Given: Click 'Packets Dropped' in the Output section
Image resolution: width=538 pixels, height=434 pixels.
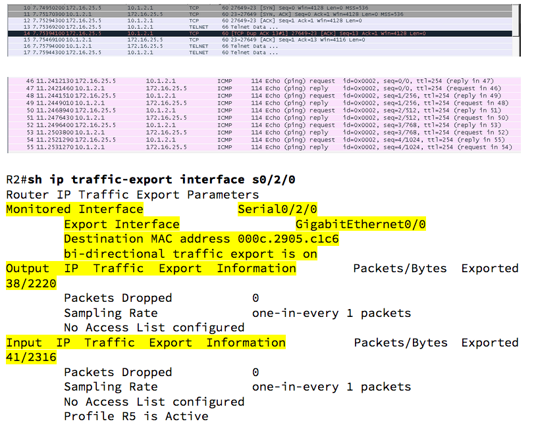Looking at the screenshot, I should pyautogui.click(x=118, y=298).
